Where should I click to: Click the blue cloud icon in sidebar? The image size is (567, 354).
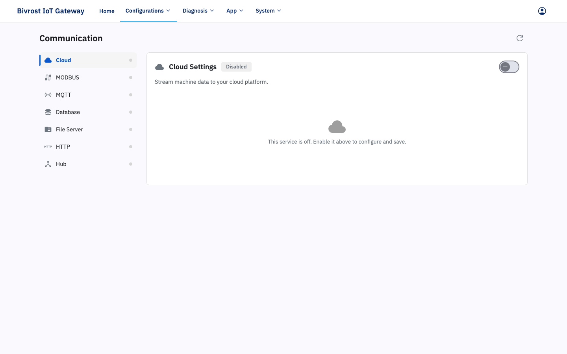click(x=48, y=60)
